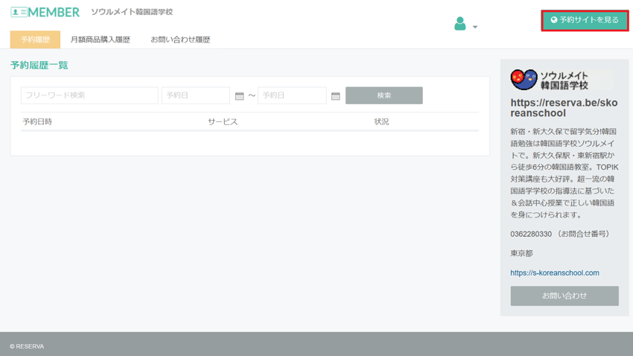Open the 月額商品購入履歴 tab
The width and height of the screenshot is (633, 356).
coord(100,39)
